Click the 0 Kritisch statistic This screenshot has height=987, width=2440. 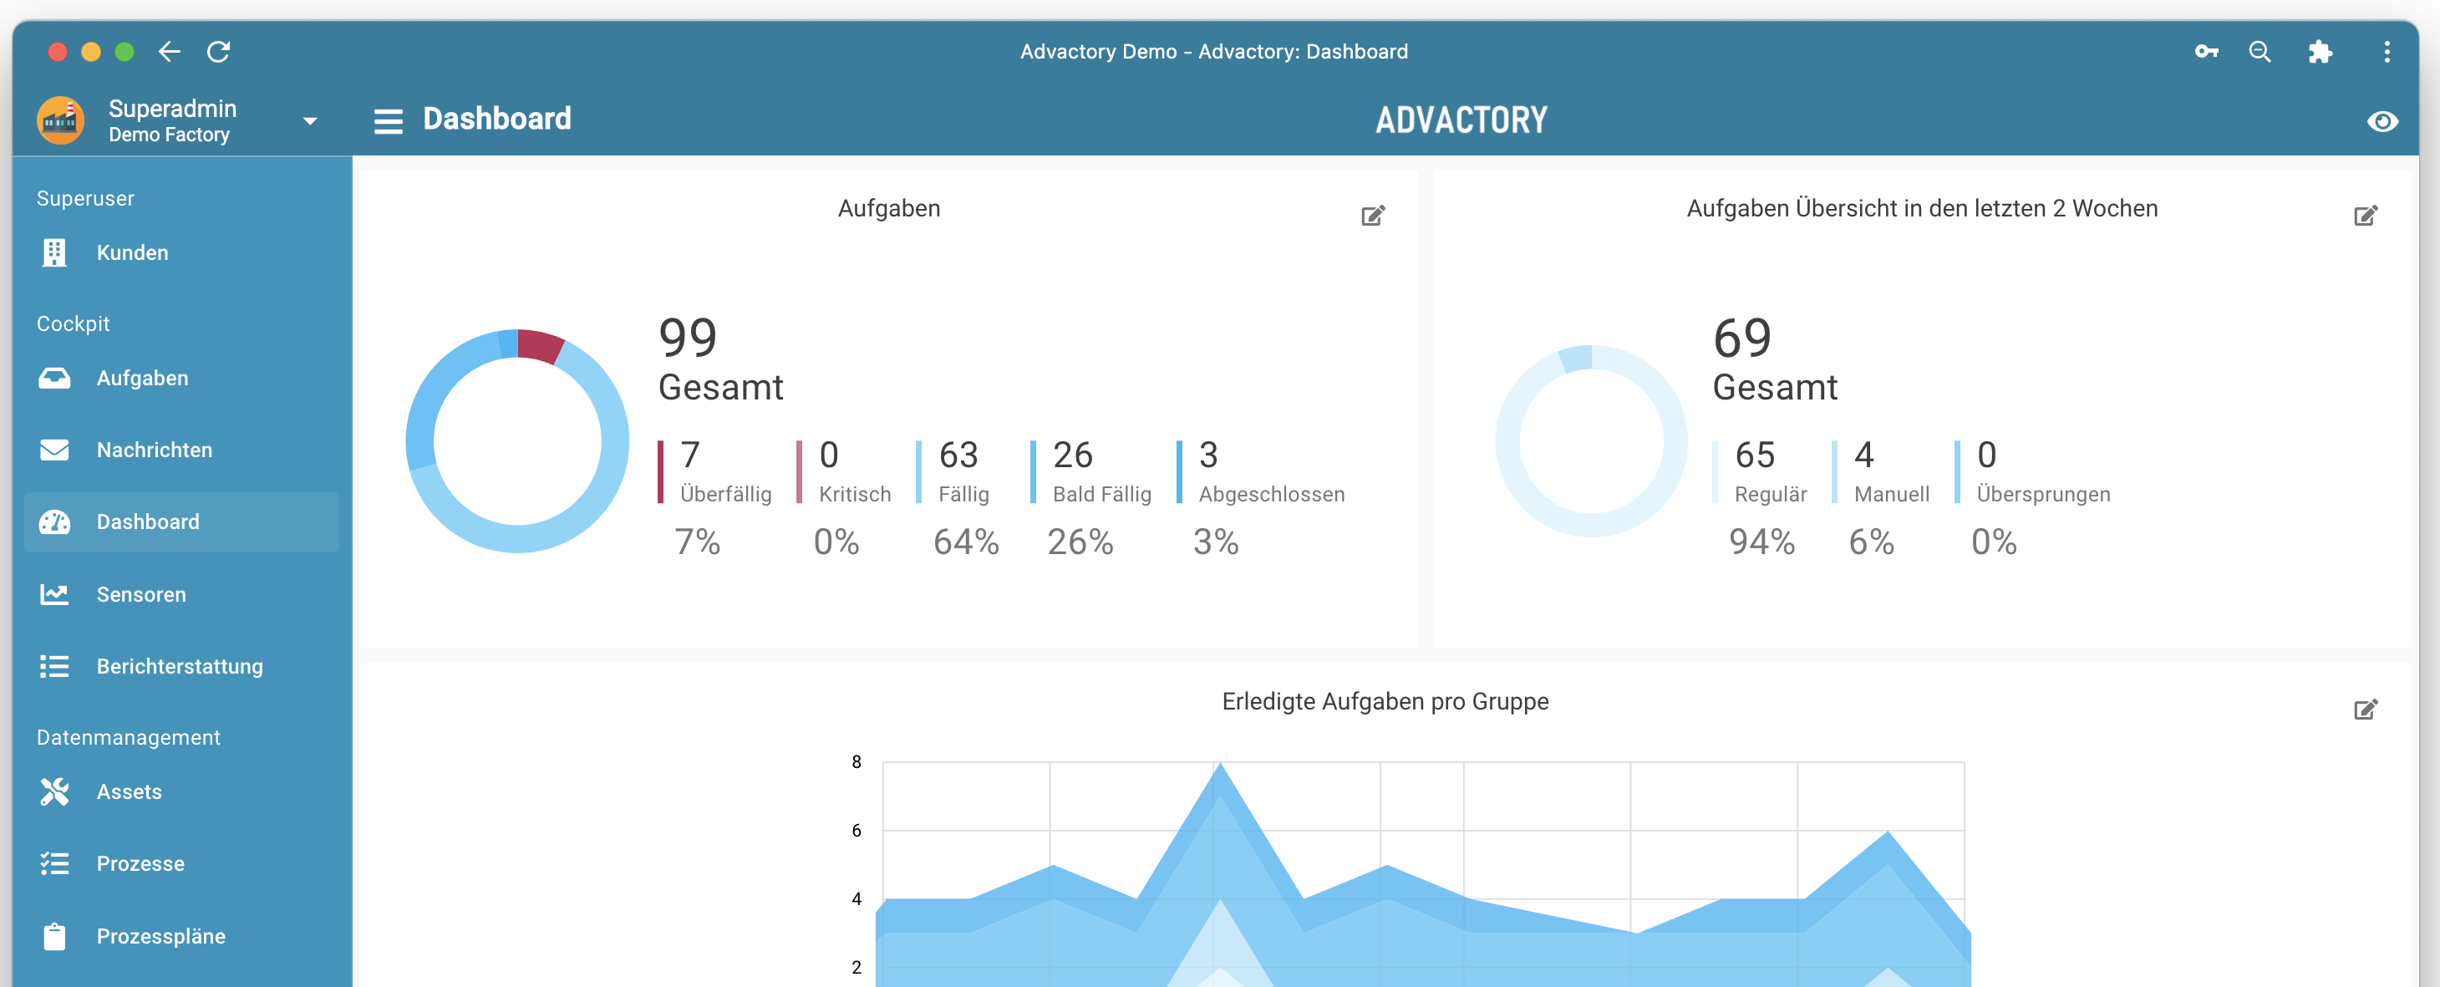(x=845, y=471)
